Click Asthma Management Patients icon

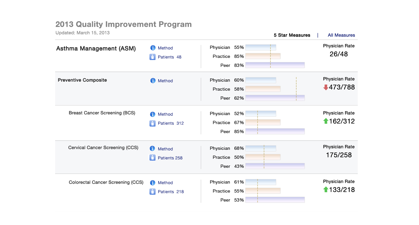coord(152,57)
